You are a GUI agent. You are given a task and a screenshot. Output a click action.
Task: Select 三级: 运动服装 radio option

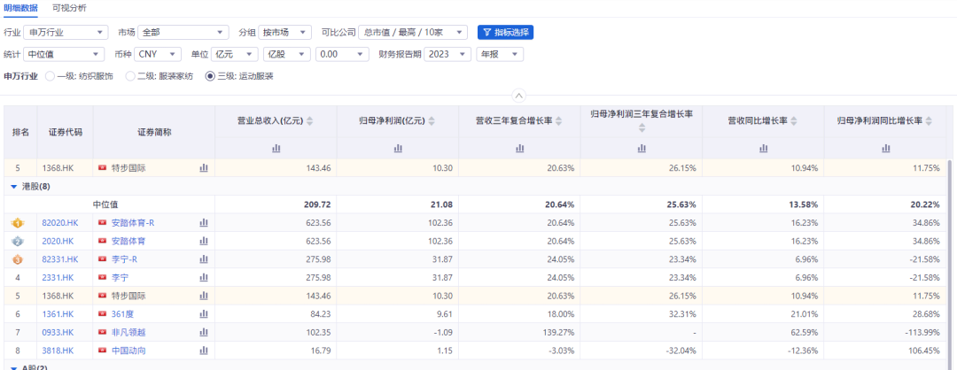(210, 77)
